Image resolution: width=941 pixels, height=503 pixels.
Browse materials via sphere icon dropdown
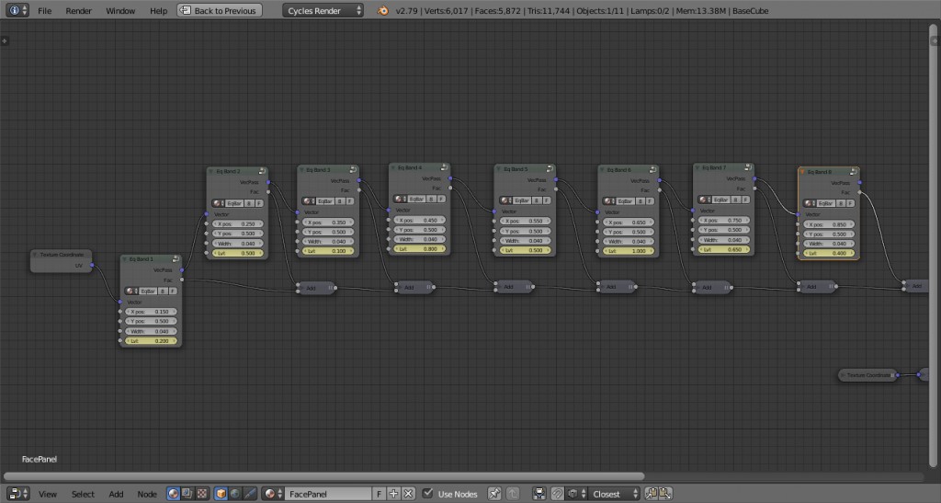pyautogui.click(x=273, y=494)
